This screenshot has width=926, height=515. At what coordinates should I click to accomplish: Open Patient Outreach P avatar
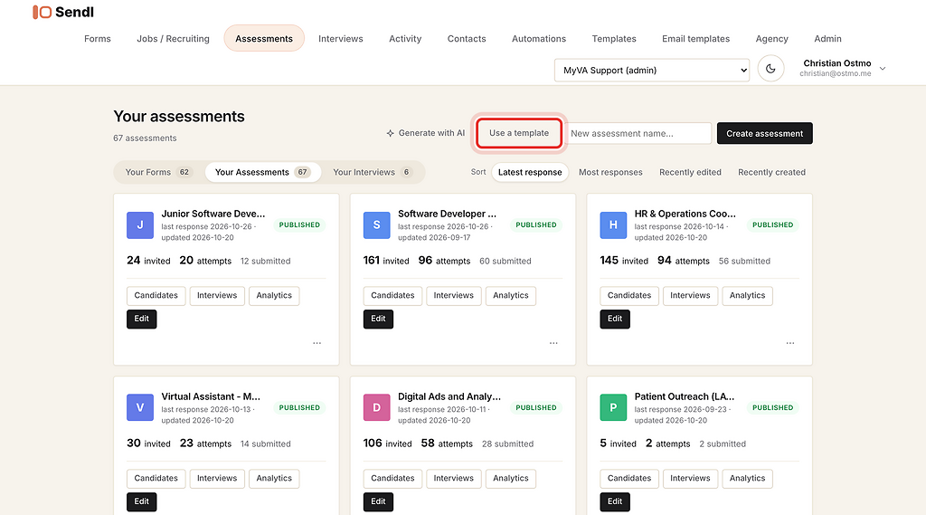coord(613,407)
